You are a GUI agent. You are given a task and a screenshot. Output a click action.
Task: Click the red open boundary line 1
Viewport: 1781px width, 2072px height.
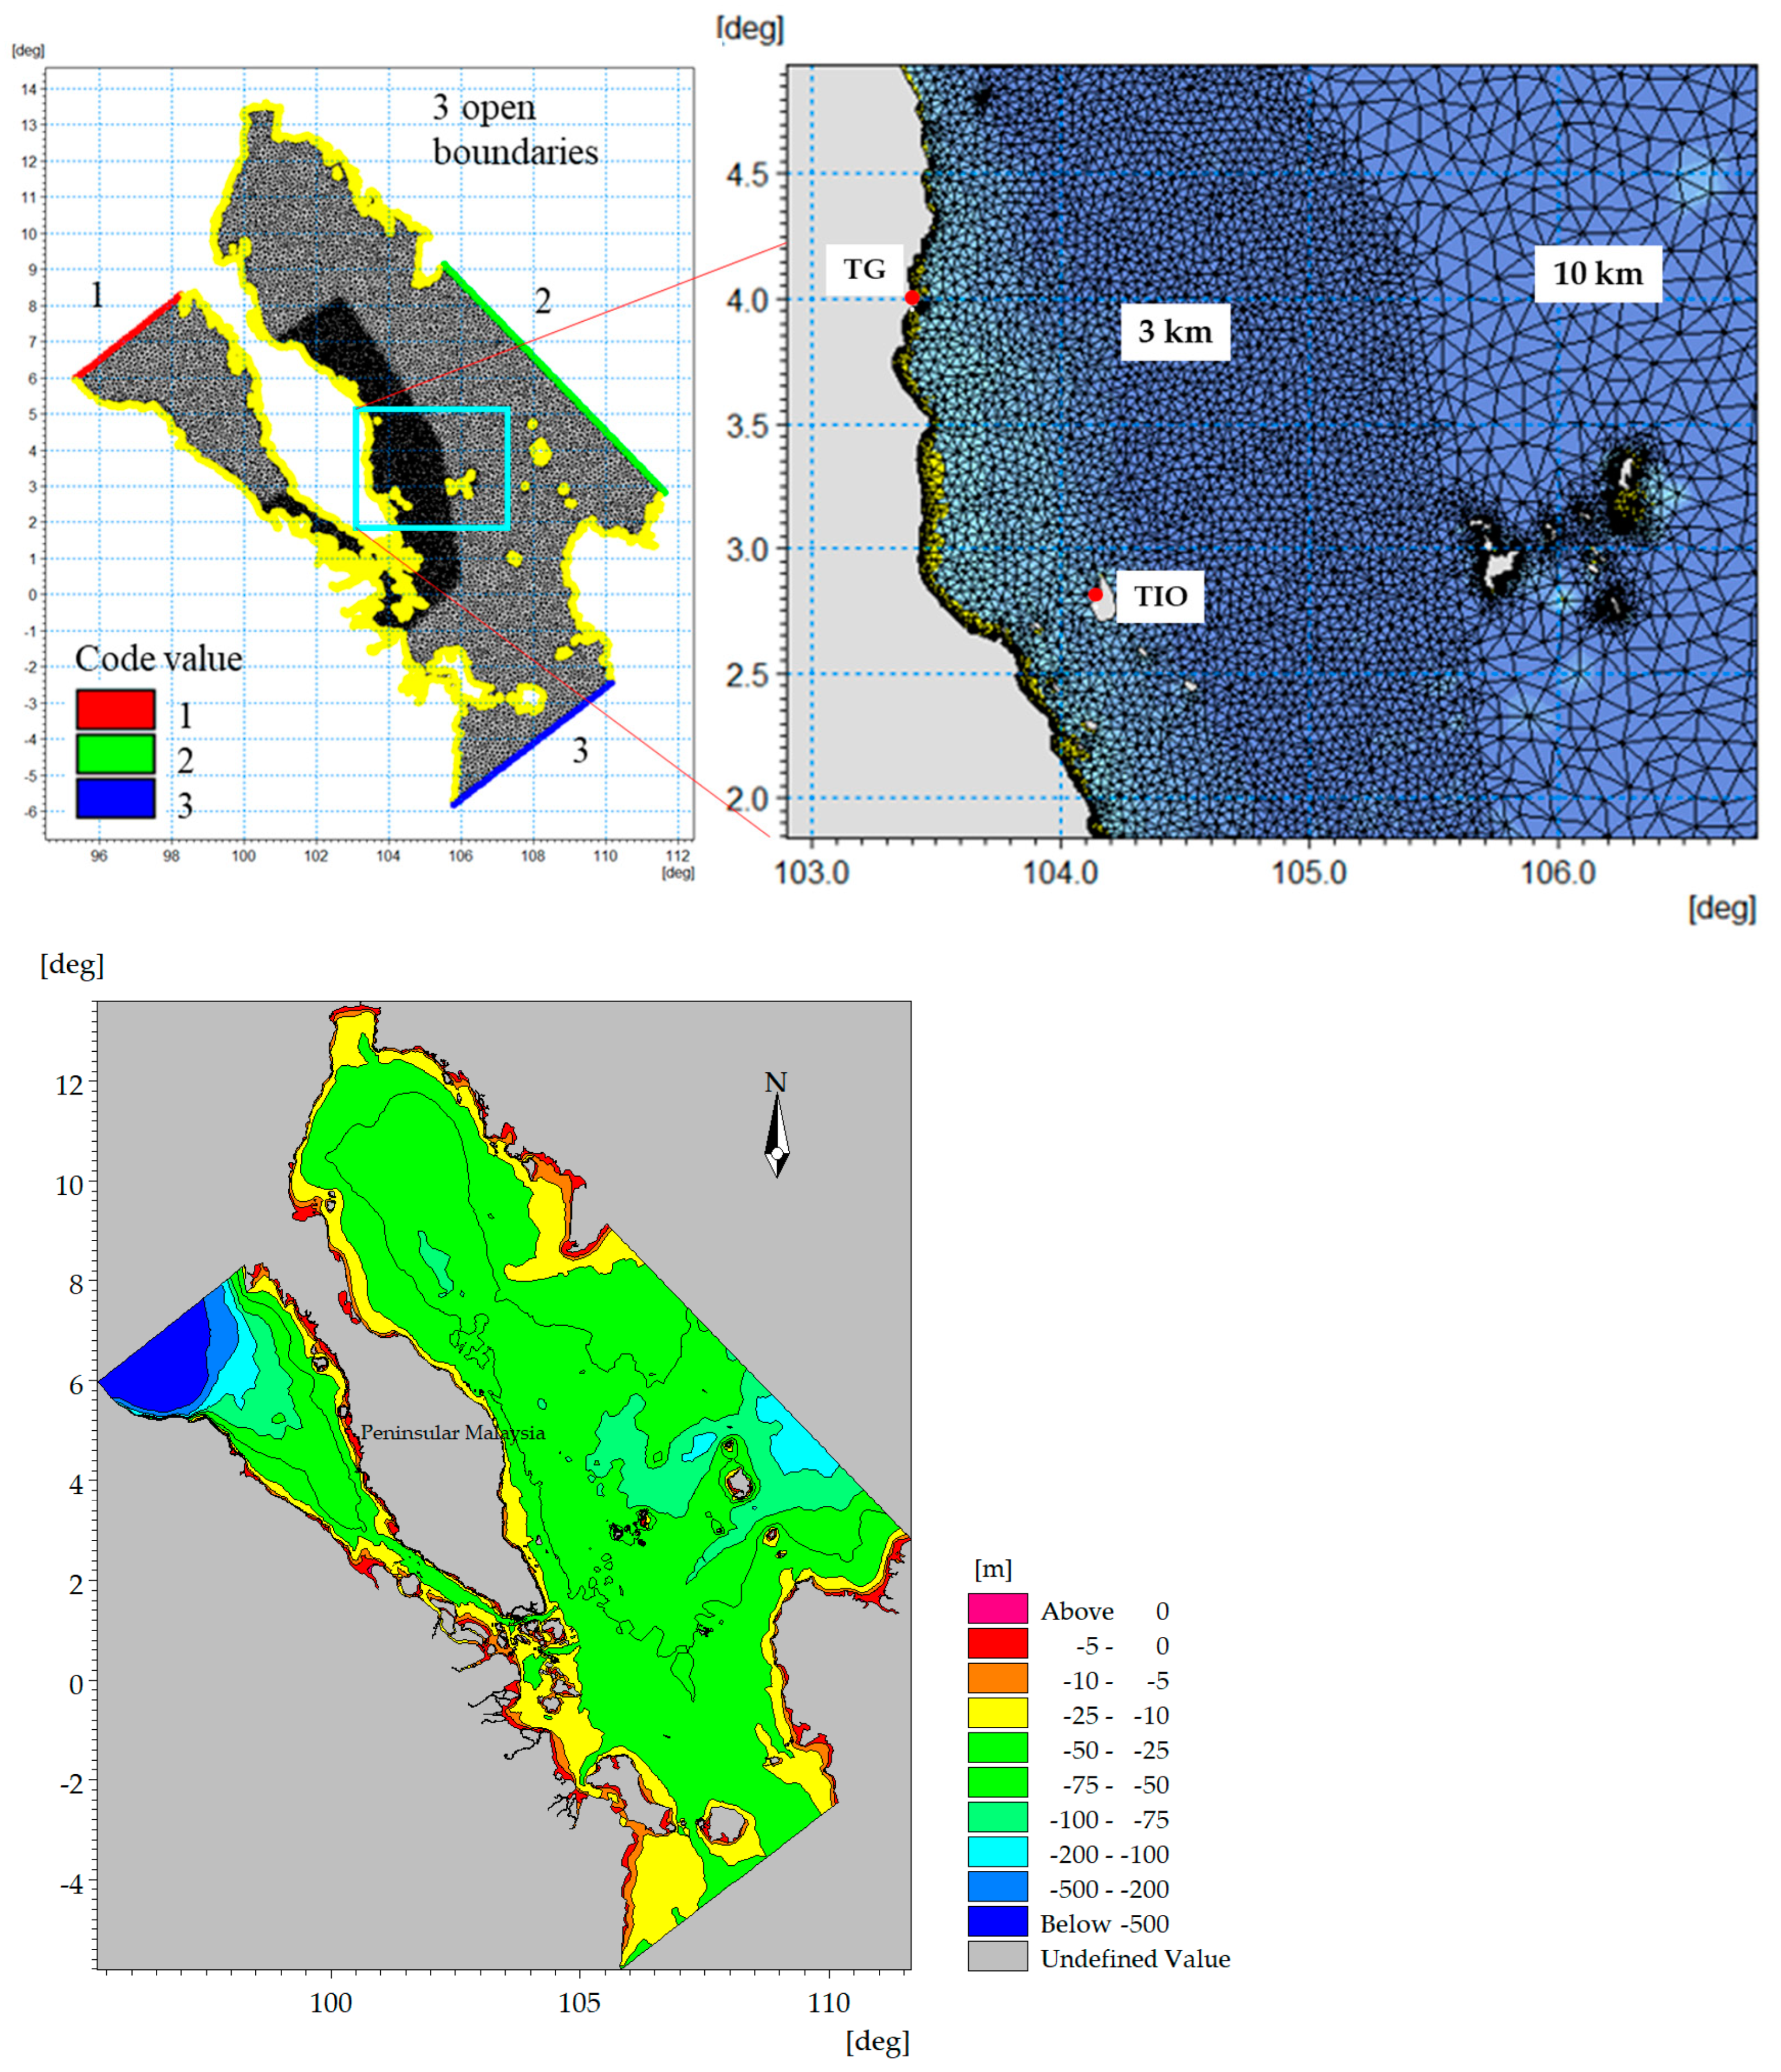tap(127, 336)
